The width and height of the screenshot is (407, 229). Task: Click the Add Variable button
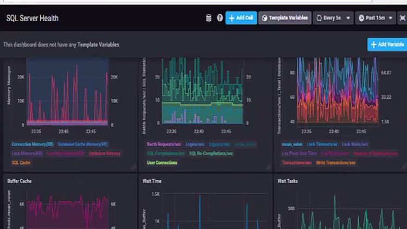pyautogui.click(x=387, y=44)
